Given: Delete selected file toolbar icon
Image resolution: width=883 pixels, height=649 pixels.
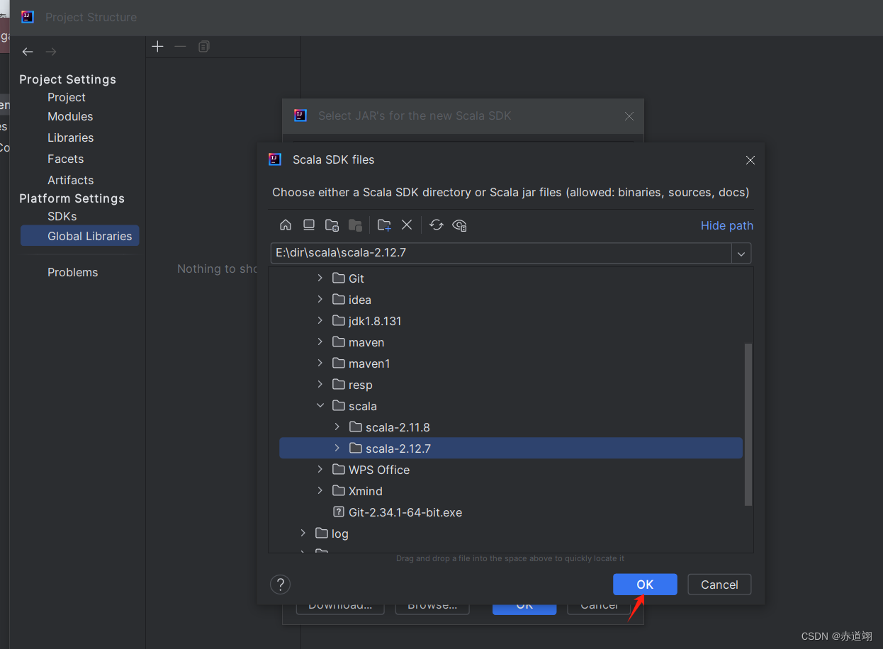Looking at the screenshot, I should point(407,225).
